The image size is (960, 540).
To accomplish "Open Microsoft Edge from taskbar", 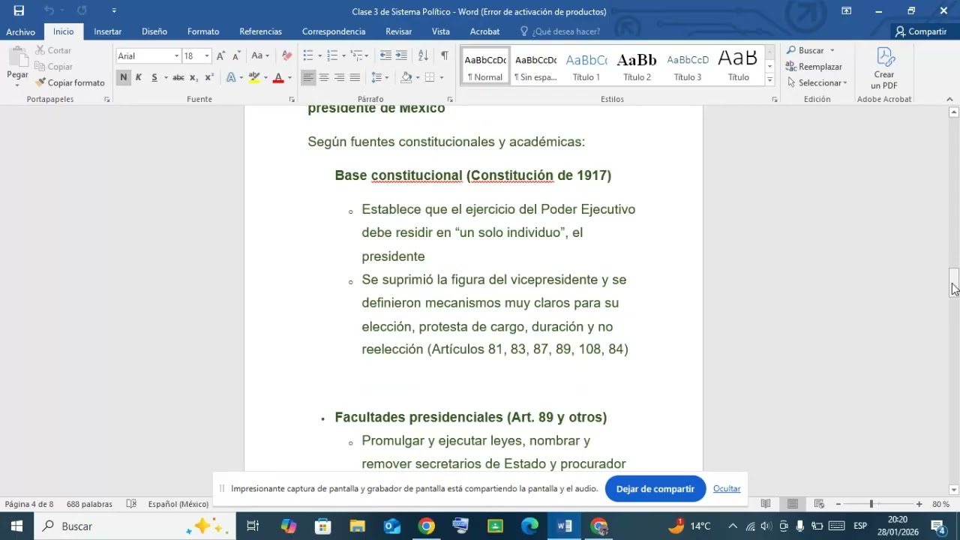I will [529, 526].
